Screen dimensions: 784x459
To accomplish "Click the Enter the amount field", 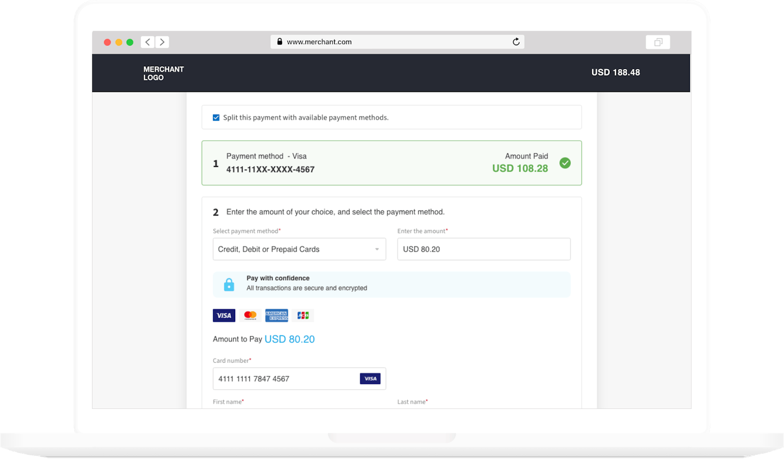I will coord(483,249).
